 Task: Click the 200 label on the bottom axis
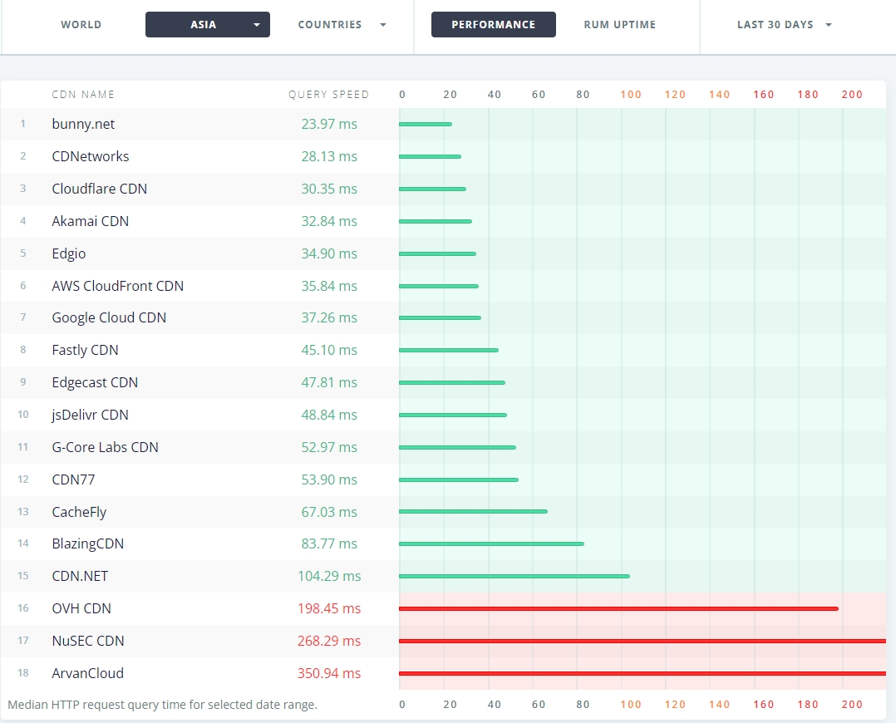coord(852,705)
